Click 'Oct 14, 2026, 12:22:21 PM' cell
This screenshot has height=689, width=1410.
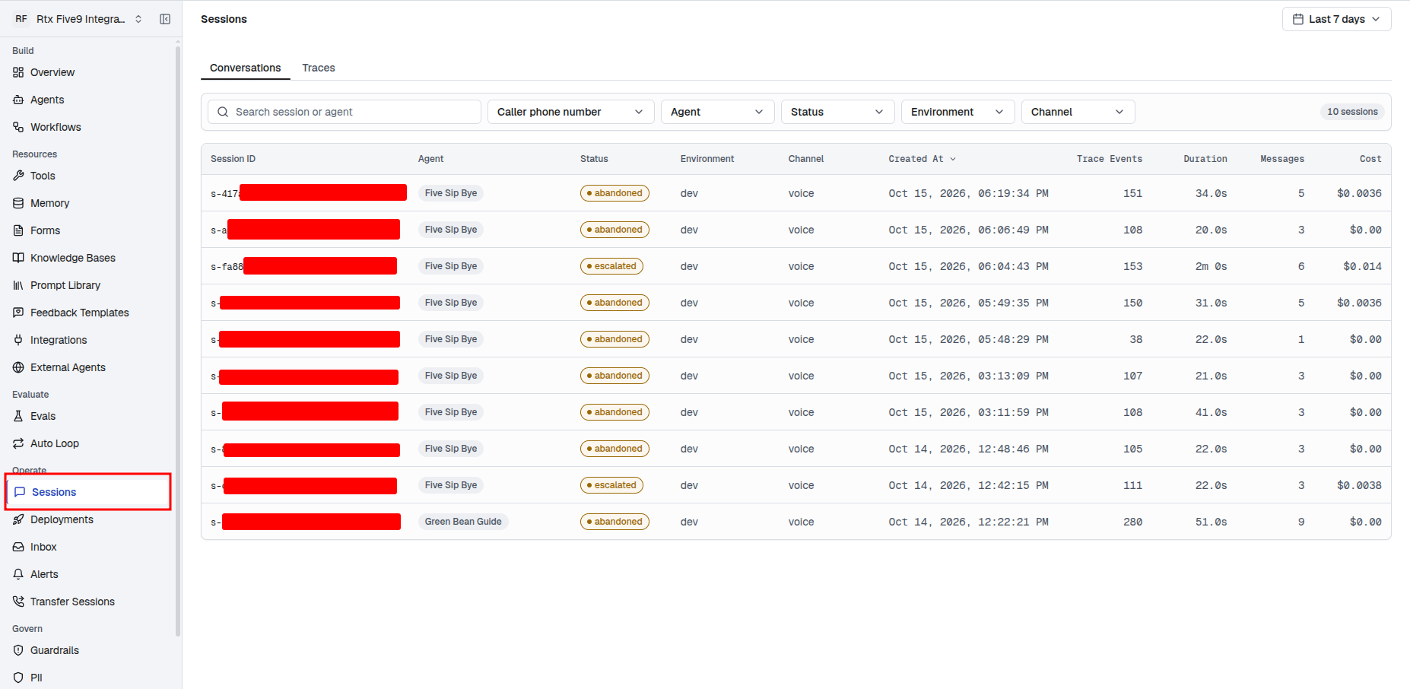pyautogui.click(x=968, y=522)
